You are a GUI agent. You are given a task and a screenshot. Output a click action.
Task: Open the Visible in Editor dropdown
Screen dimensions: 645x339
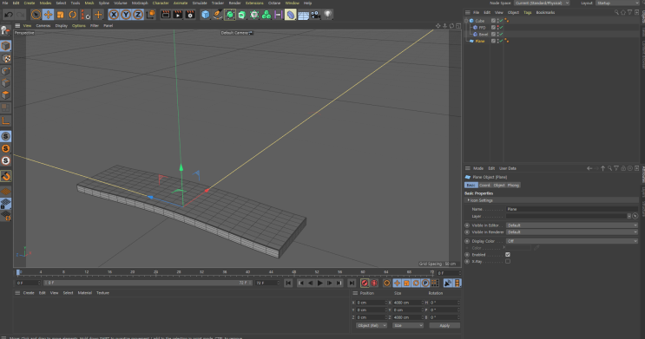point(572,225)
